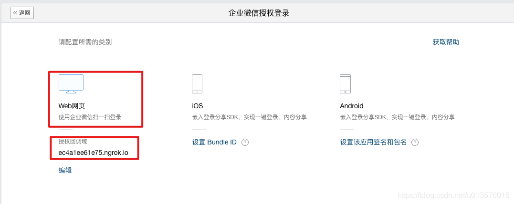Image resolution: width=514 pixels, height=204 pixels.
Task: Click the SDK description under iOS
Action: pyautogui.click(x=250, y=117)
